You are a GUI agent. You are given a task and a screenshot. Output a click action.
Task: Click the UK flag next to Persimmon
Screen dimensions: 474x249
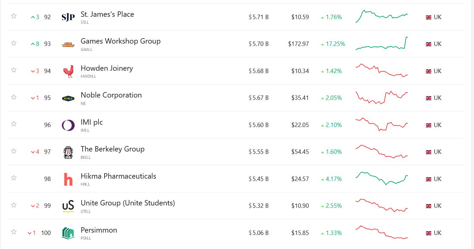coord(429,233)
